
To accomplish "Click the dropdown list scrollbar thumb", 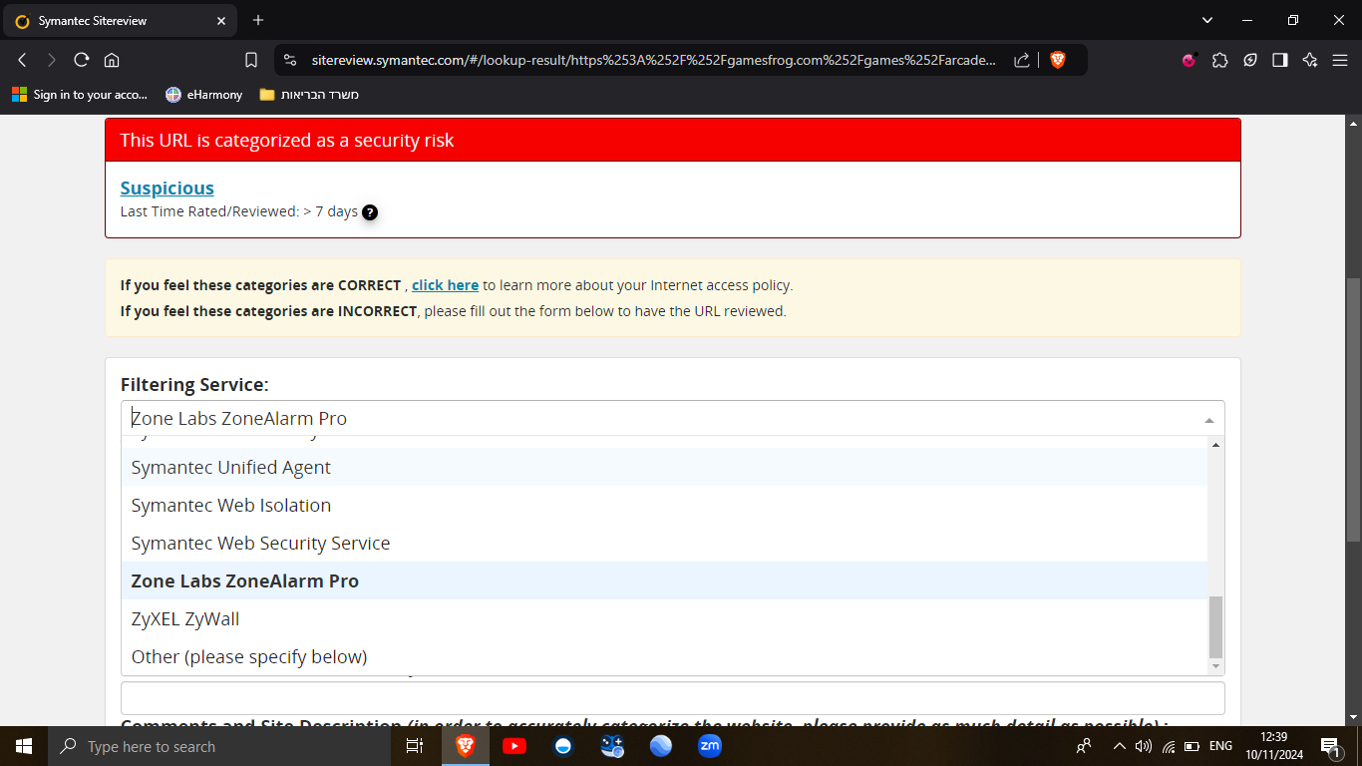I will pos(1215,628).
